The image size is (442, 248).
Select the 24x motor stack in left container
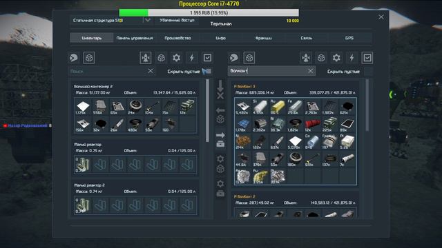tap(135, 107)
